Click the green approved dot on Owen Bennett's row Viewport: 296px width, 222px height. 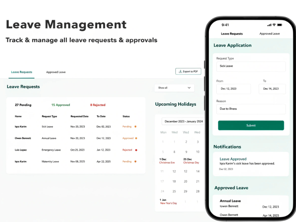(x=136, y=138)
